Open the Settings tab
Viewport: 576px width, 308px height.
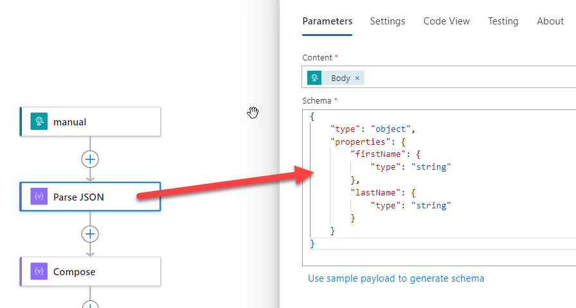(x=388, y=21)
